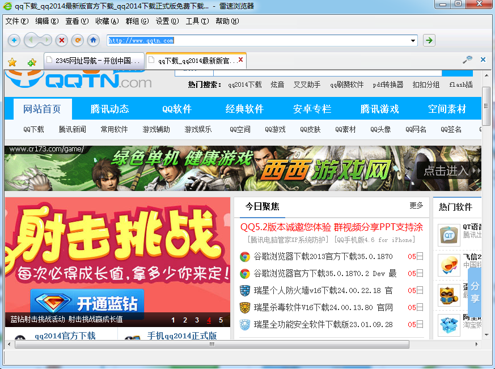Open the qq2014下载 hot search link
The height and width of the screenshot is (369, 495).
245,84
